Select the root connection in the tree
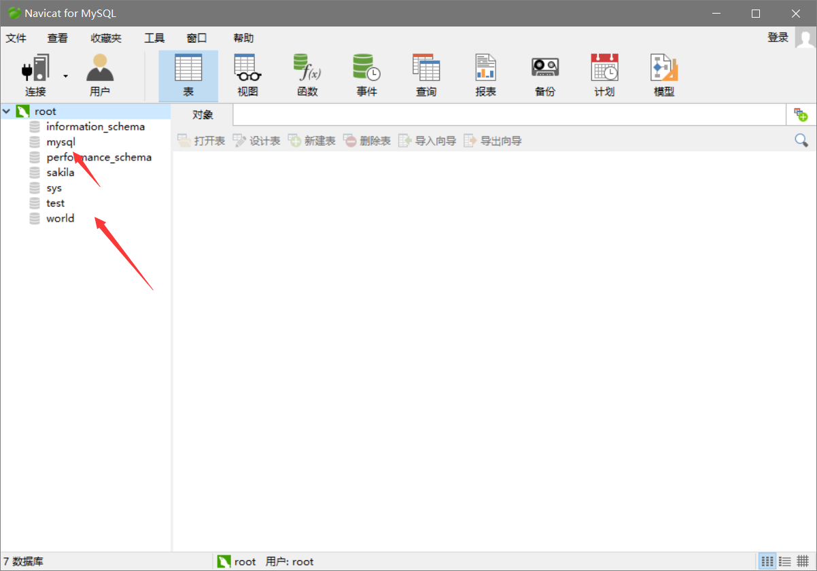 point(46,111)
